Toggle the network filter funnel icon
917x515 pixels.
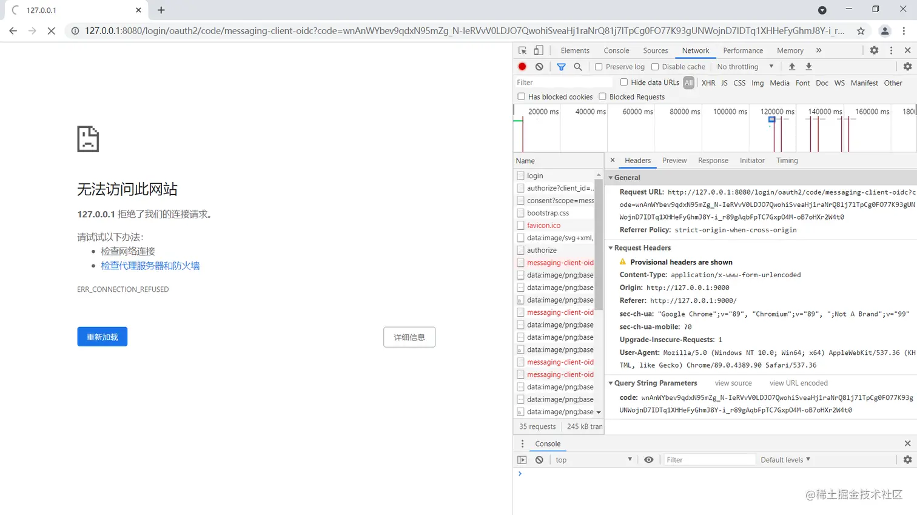[x=561, y=67]
